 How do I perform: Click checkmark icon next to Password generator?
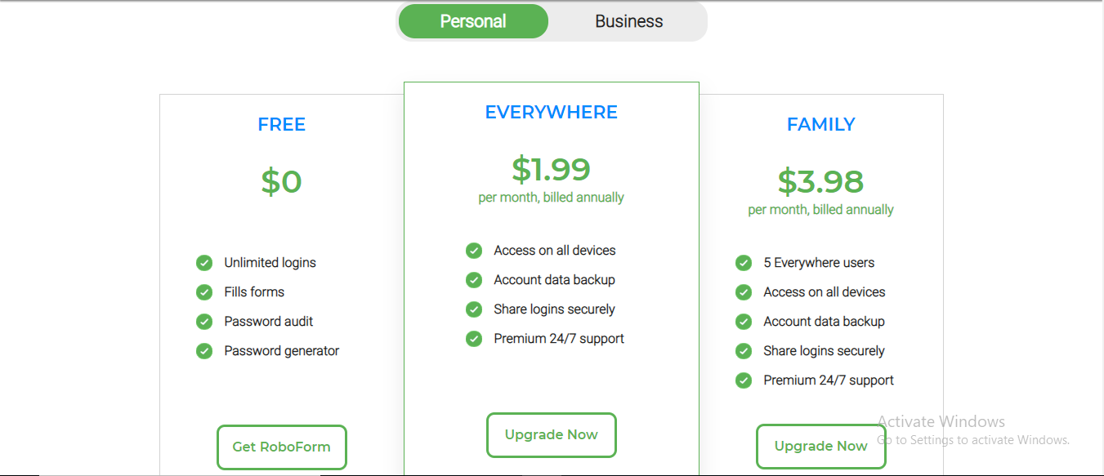pyautogui.click(x=204, y=351)
